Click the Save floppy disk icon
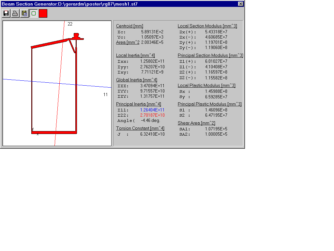 (x=6, y=13)
